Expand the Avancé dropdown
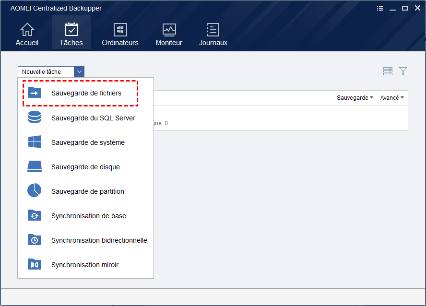Screen dimensions: 426x306 (392, 98)
